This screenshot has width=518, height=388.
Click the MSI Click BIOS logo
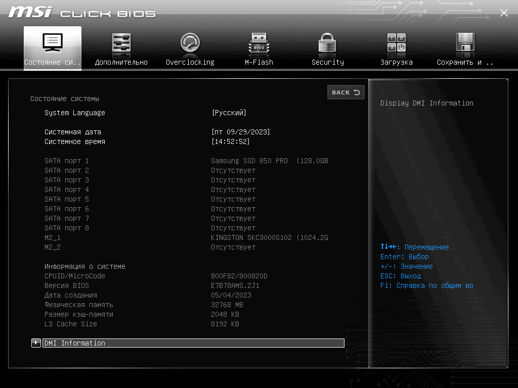82,12
